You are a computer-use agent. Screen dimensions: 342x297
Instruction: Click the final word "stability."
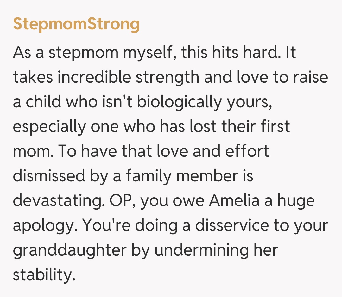[x=44, y=275]
